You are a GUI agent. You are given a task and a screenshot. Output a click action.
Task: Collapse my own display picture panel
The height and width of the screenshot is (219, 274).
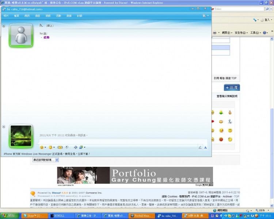tap(4, 126)
